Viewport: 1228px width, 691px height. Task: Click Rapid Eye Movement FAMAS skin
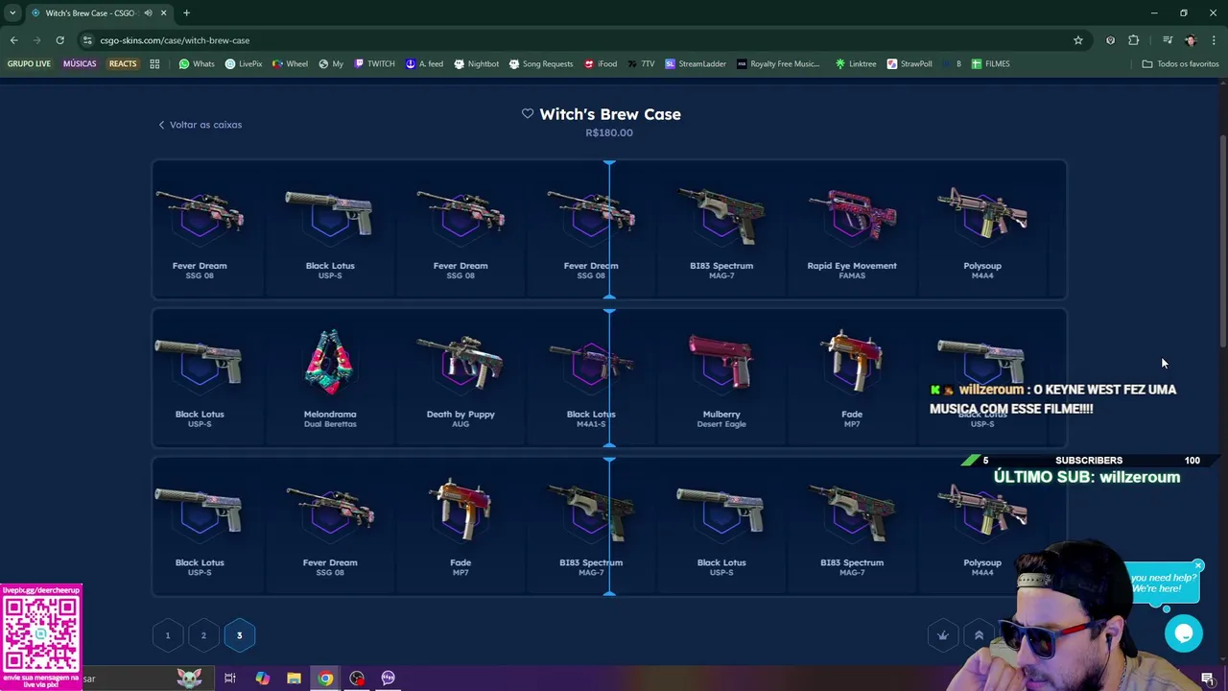click(852, 230)
